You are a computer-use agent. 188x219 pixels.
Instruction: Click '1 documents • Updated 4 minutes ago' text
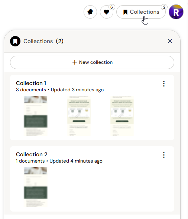[x=59, y=161]
